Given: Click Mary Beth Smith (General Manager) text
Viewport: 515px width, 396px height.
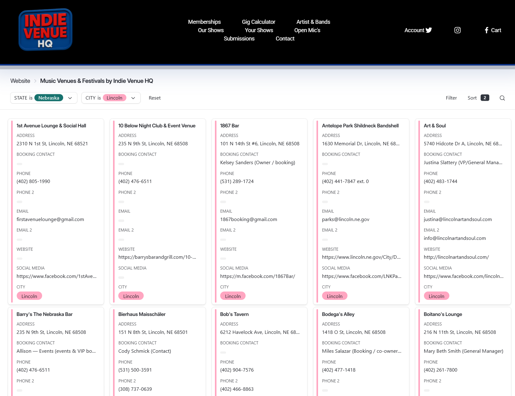Looking at the screenshot, I should (x=463, y=351).
